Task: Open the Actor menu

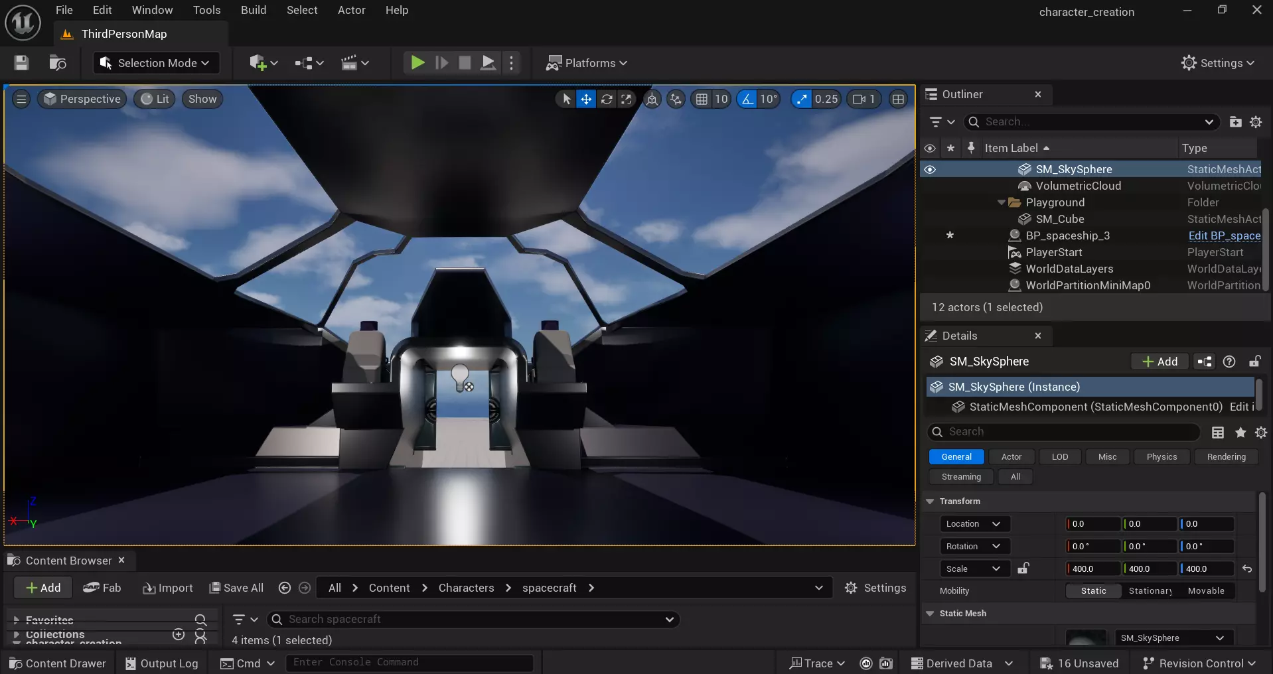Action: click(x=351, y=10)
